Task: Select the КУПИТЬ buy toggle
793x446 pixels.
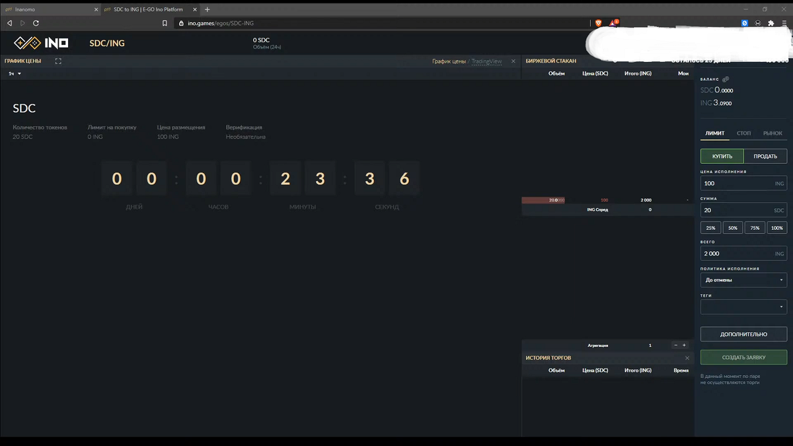Action: (x=722, y=156)
